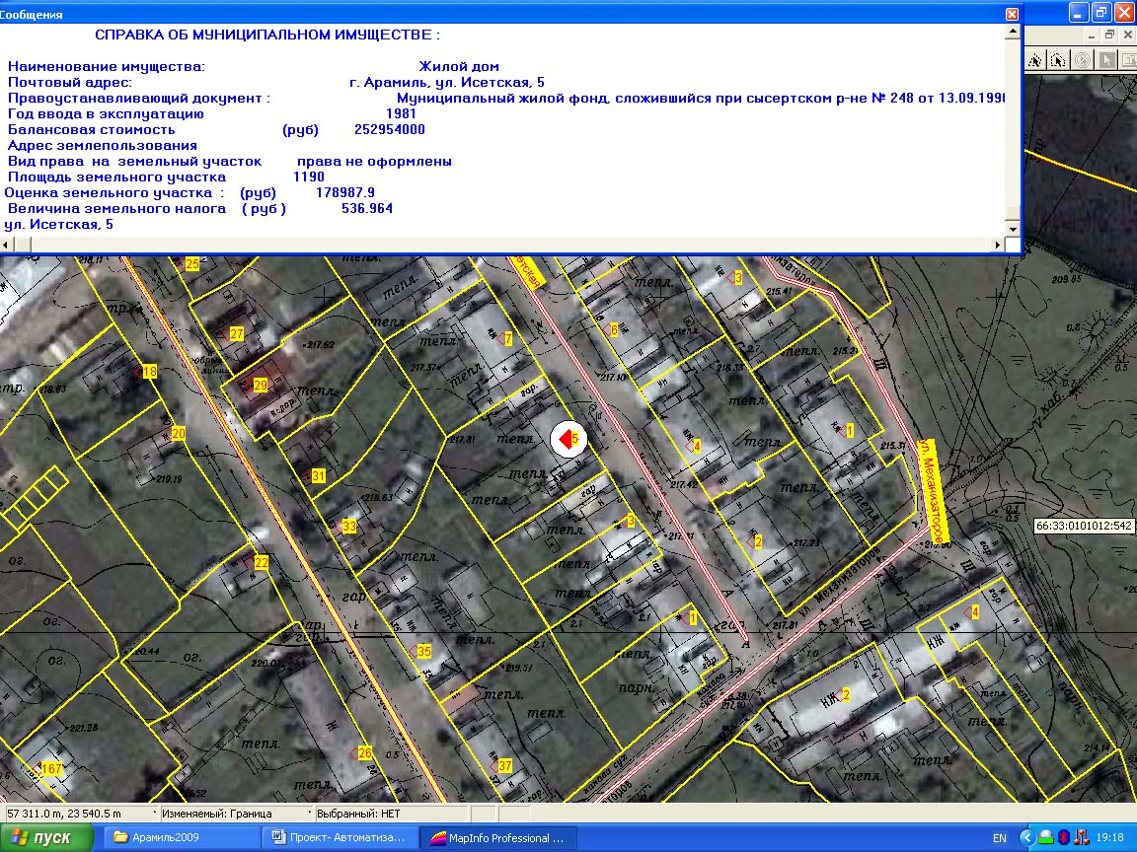Click the message window scroll down arrow

1013,230
